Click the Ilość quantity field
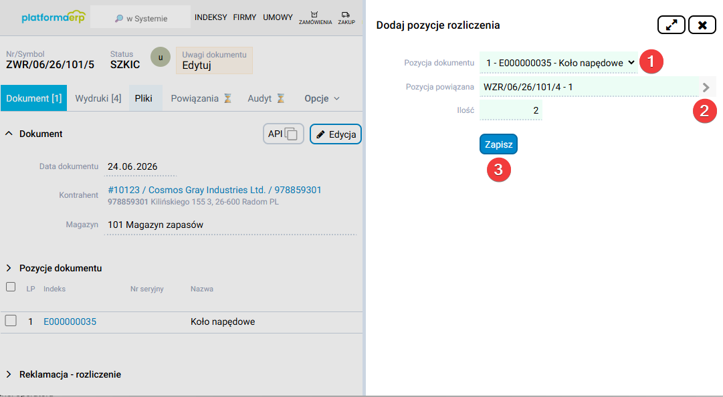Viewport: 723px width, 397px height. (x=511, y=110)
